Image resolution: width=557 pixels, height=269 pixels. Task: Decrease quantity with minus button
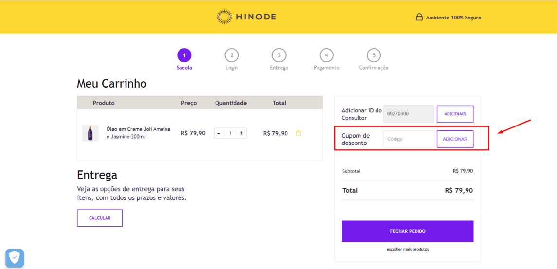pos(219,133)
